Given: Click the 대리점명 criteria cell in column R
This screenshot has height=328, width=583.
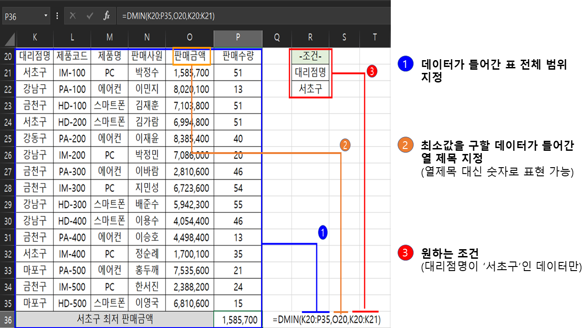Looking at the screenshot, I should click(310, 73).
